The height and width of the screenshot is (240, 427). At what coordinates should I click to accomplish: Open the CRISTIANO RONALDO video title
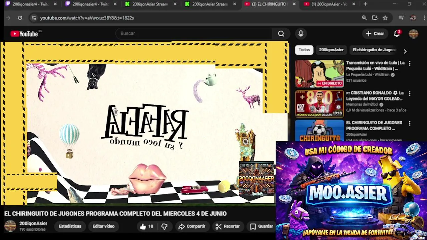coord(375,96)
